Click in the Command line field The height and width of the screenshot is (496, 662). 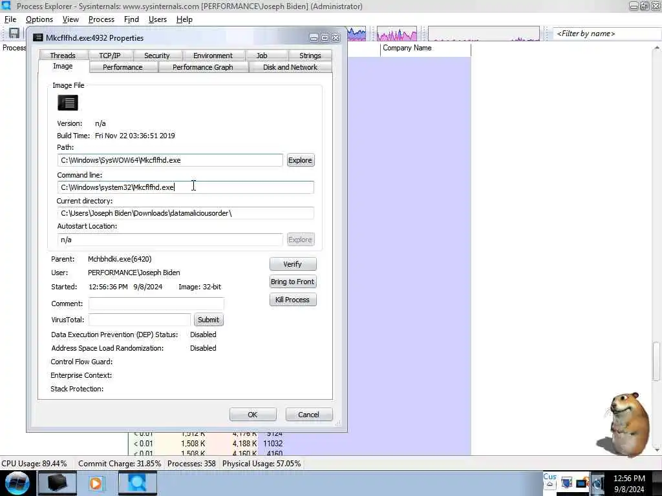pos(186,187)
